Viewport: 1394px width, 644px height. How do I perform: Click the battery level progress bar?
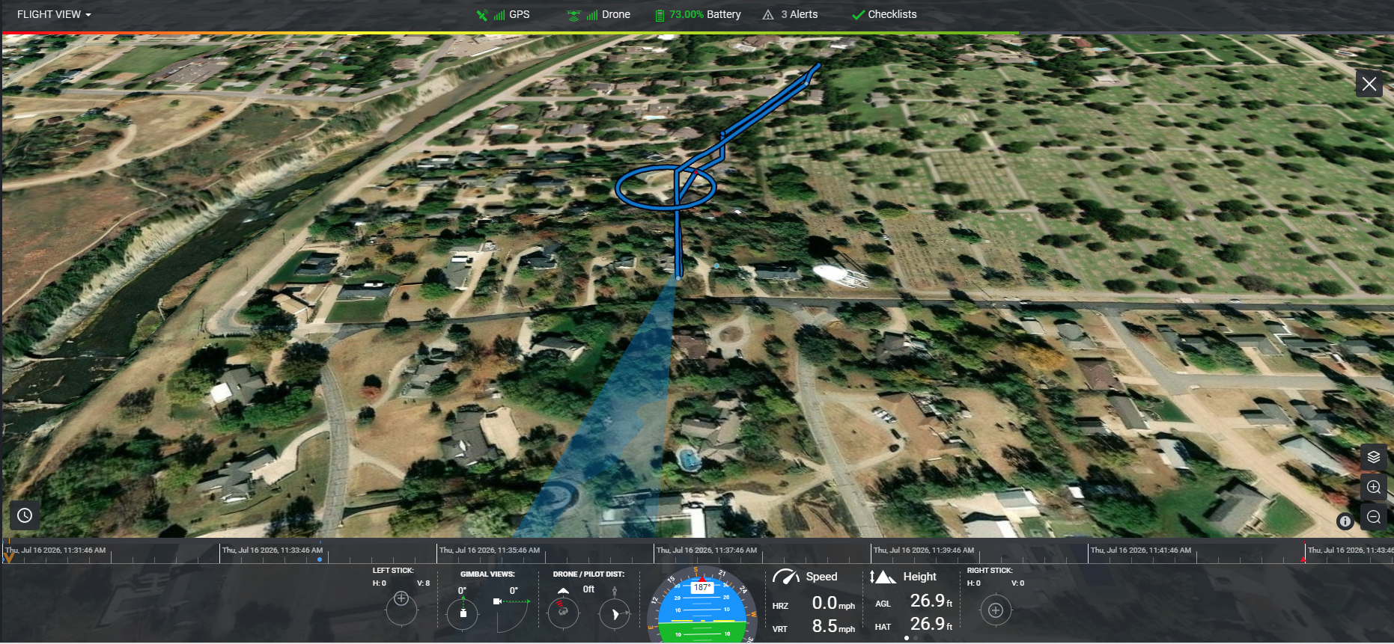point(511,33)
